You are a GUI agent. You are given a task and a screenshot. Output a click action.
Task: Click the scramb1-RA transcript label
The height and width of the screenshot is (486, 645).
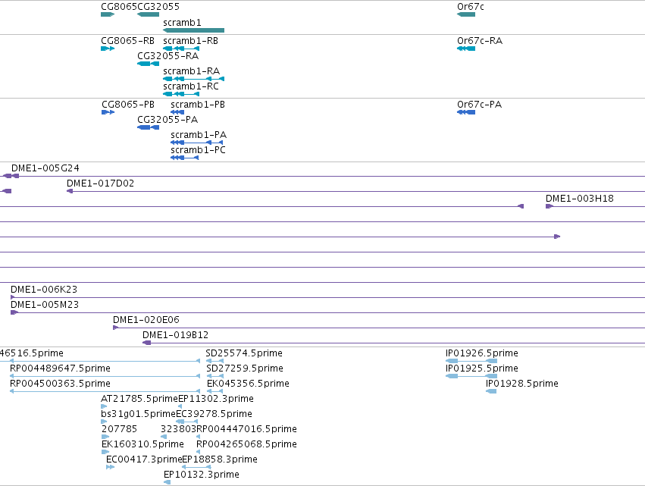tap(191, 71)
